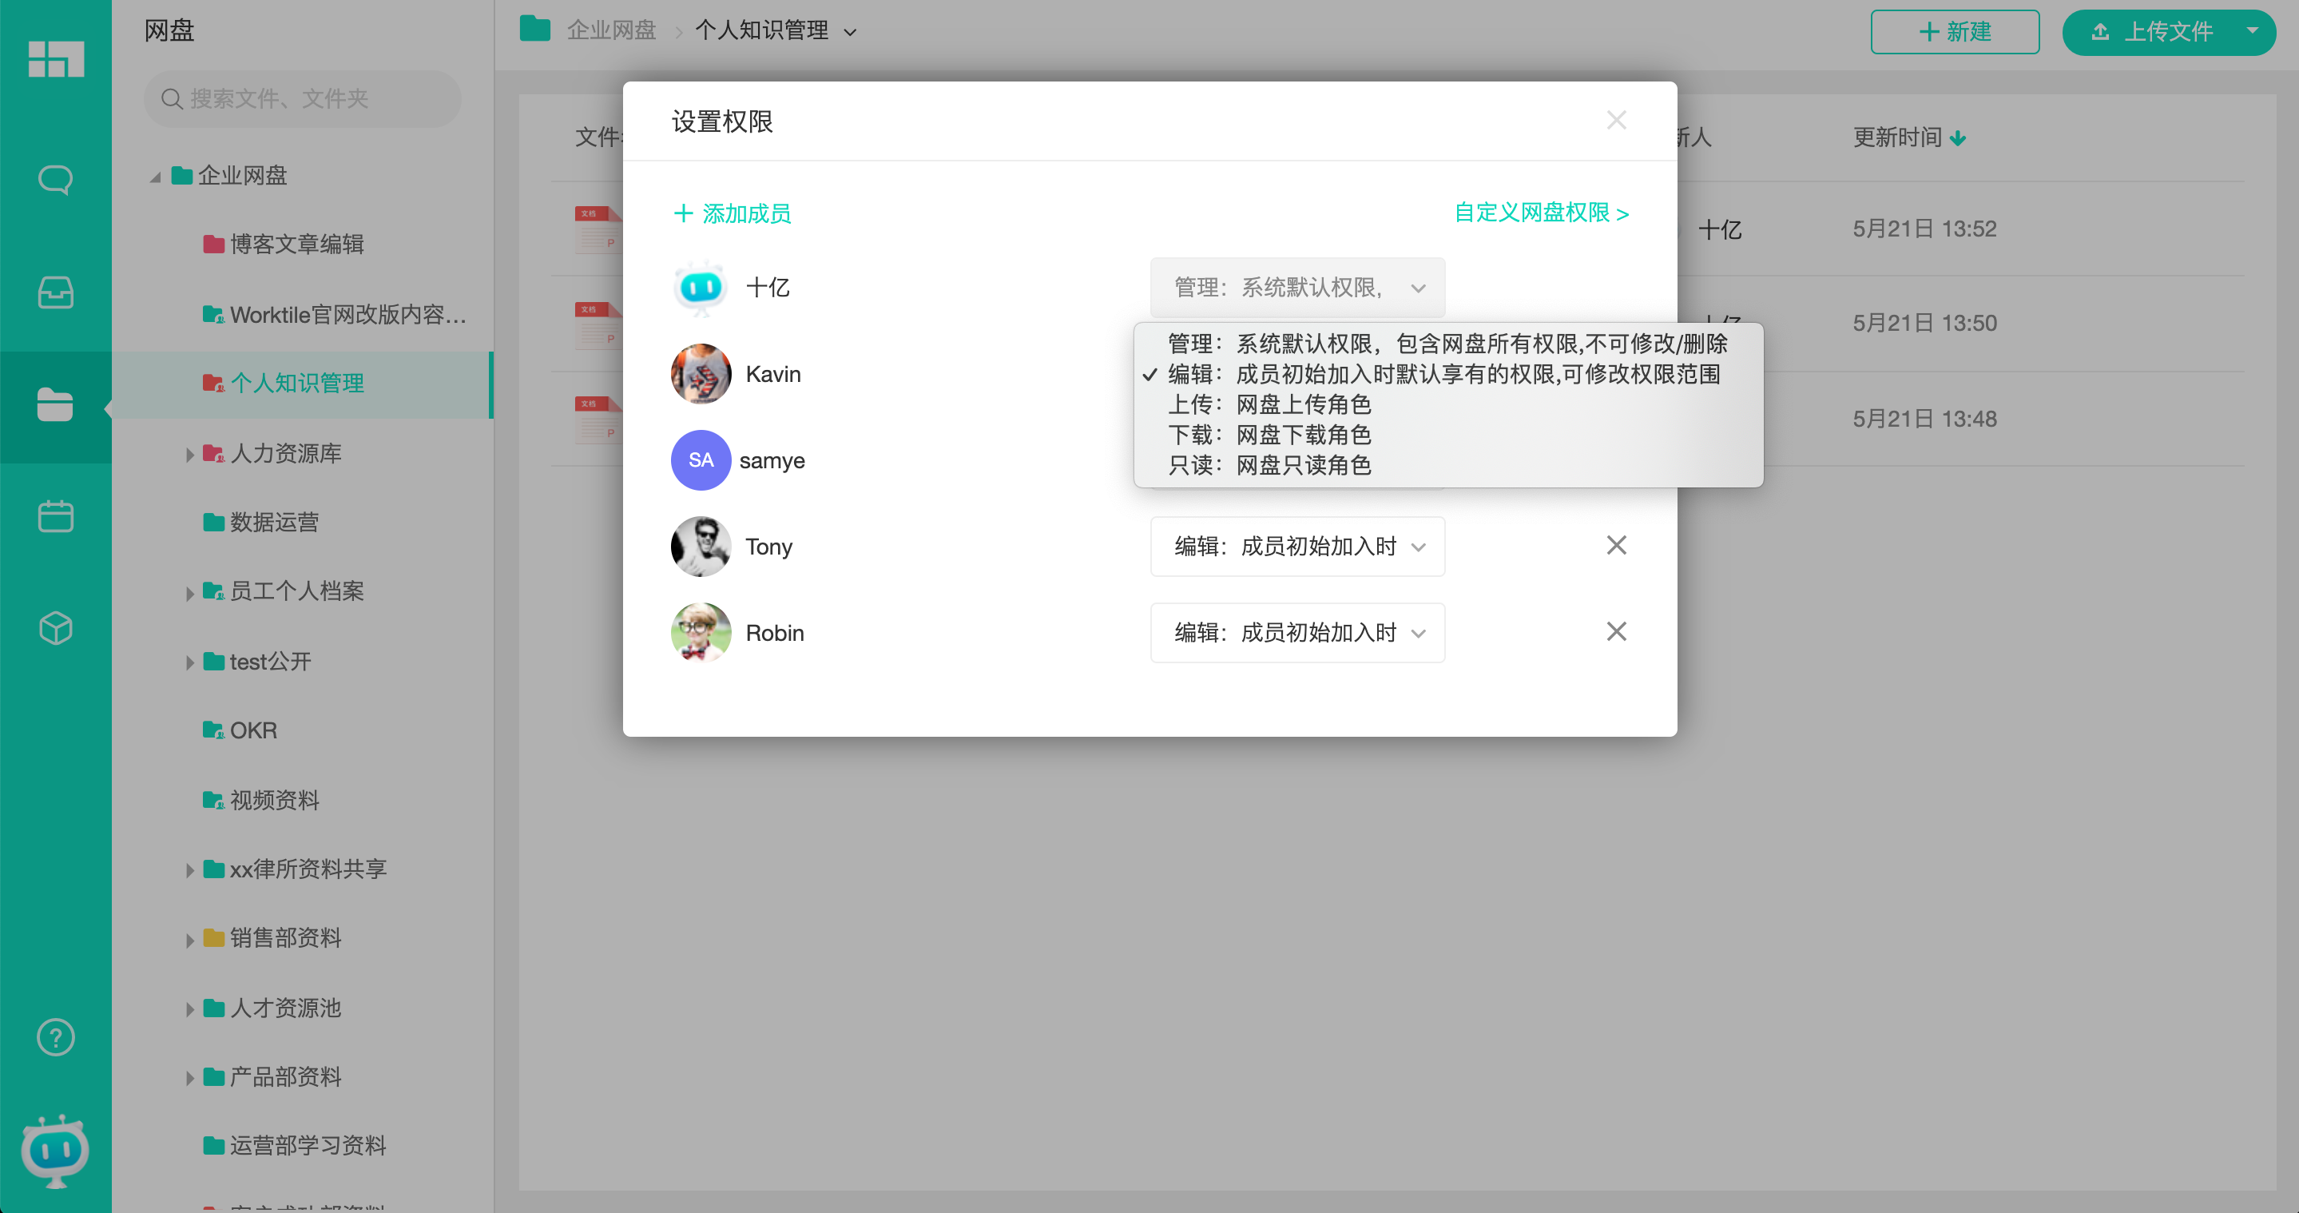Close the 设置权限 dialog

pyautogui.click(x=1615, y=120)
